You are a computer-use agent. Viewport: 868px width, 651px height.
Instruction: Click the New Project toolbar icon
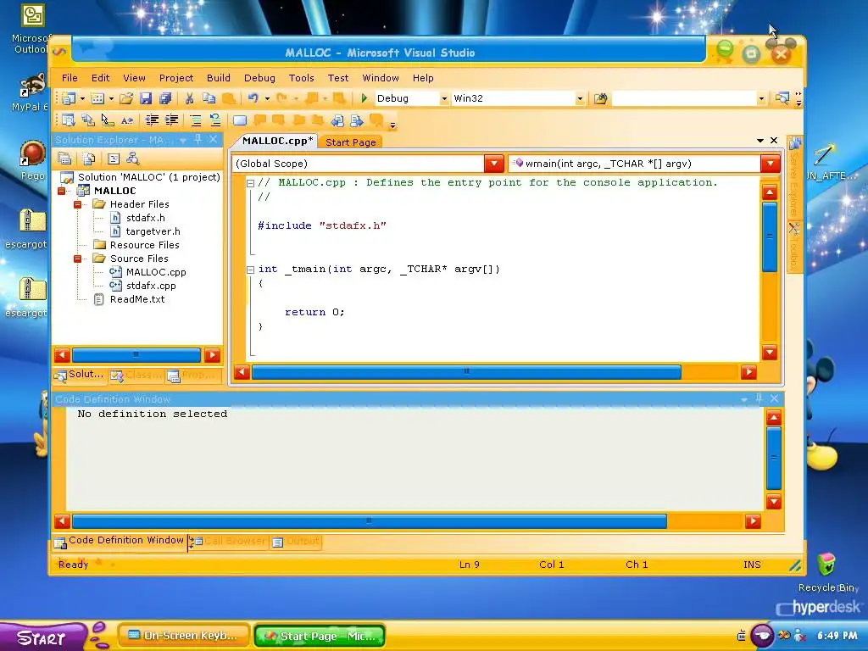point(69,98)
